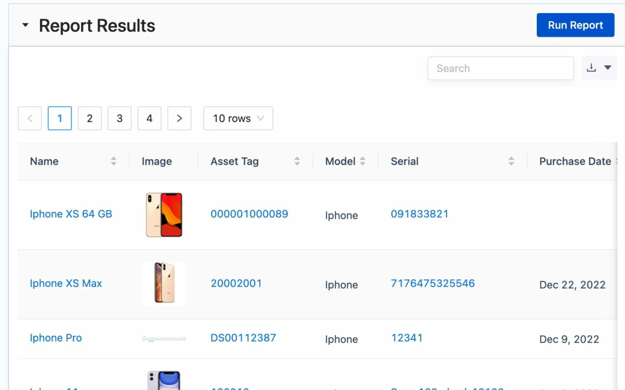Click Model cell of Iphone XS 64 GB
Viewport: 625px width, 390px height.
[x=341, y=215]
